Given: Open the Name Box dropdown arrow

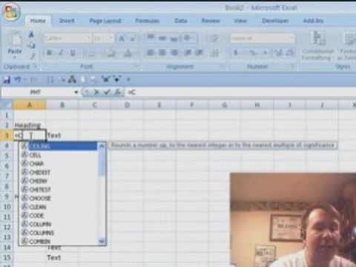Looking at the screenshot, I should 76,92.
